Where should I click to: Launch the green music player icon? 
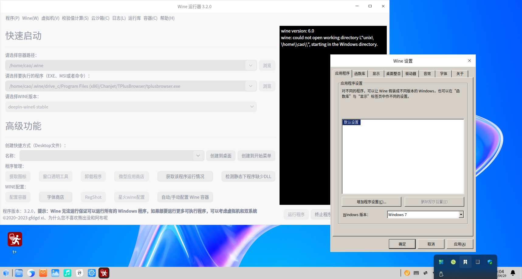click(67, 273)
